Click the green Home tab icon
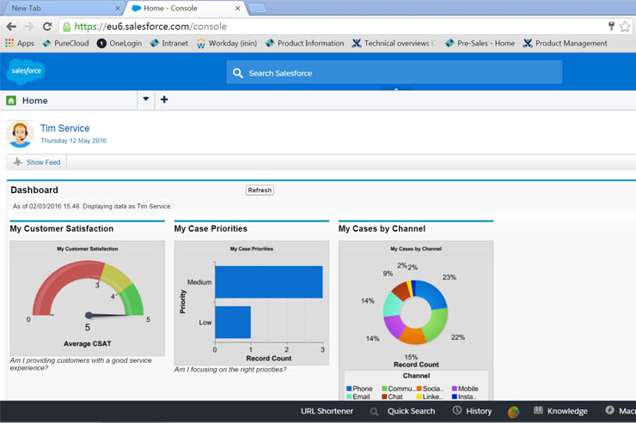 click(11, 100)
